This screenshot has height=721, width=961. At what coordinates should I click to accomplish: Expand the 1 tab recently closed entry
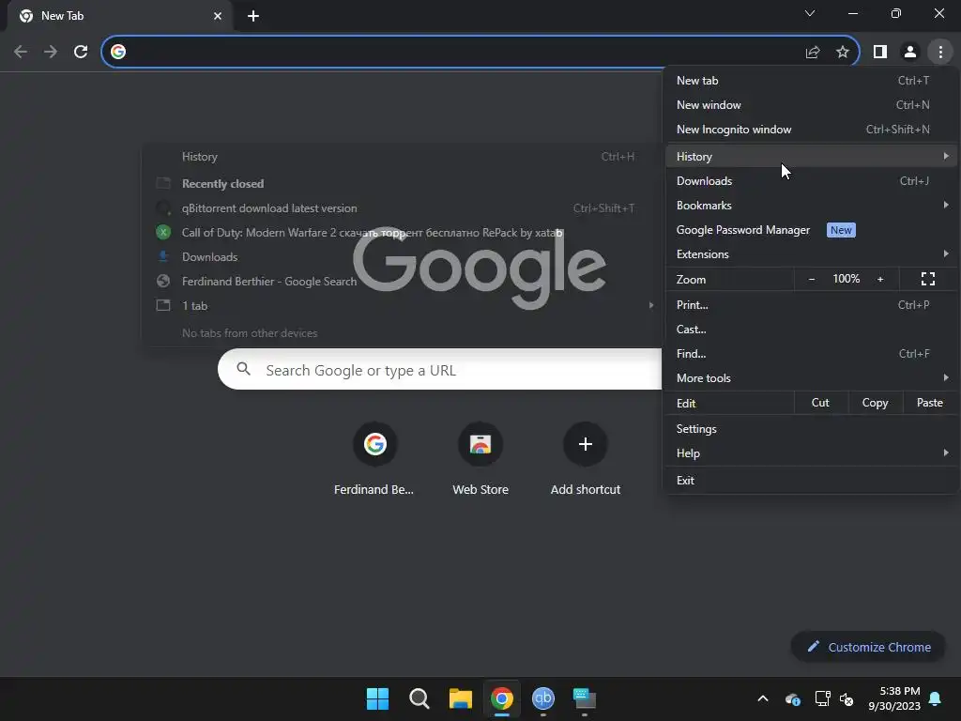pyautogui.click(x=402, y=305)
